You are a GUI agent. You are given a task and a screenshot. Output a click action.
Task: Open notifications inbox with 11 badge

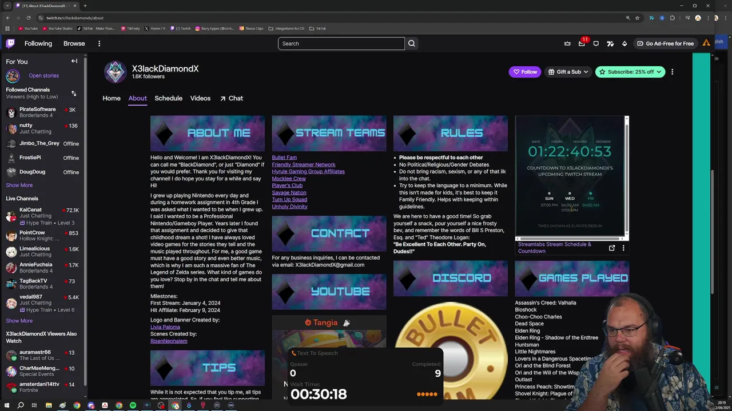point(582,43)
